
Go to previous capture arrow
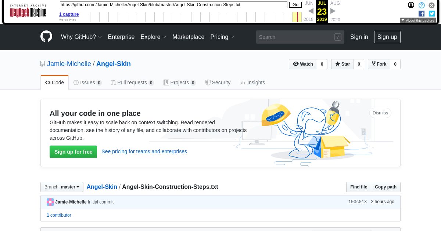(311, 11)
